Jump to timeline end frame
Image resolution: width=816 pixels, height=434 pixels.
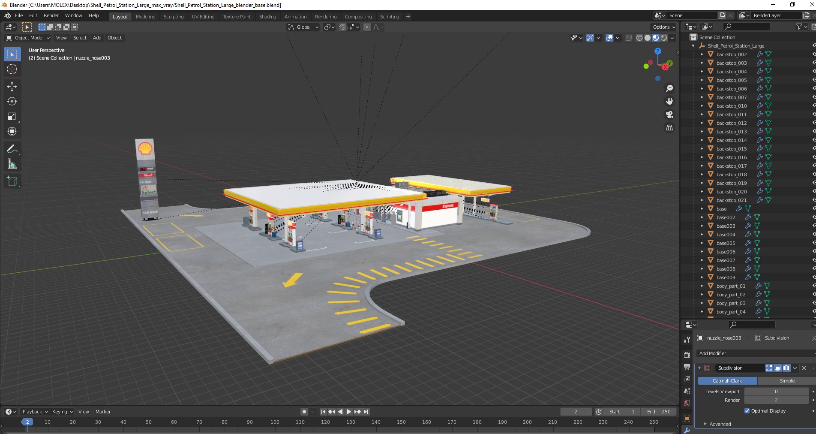[x=366, y=412]
